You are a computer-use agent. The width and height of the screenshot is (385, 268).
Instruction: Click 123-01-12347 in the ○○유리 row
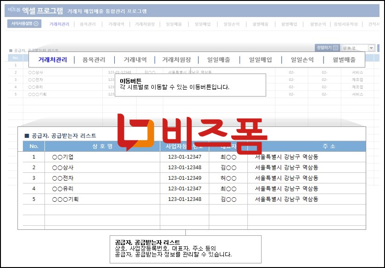click(x=184, y=188)
